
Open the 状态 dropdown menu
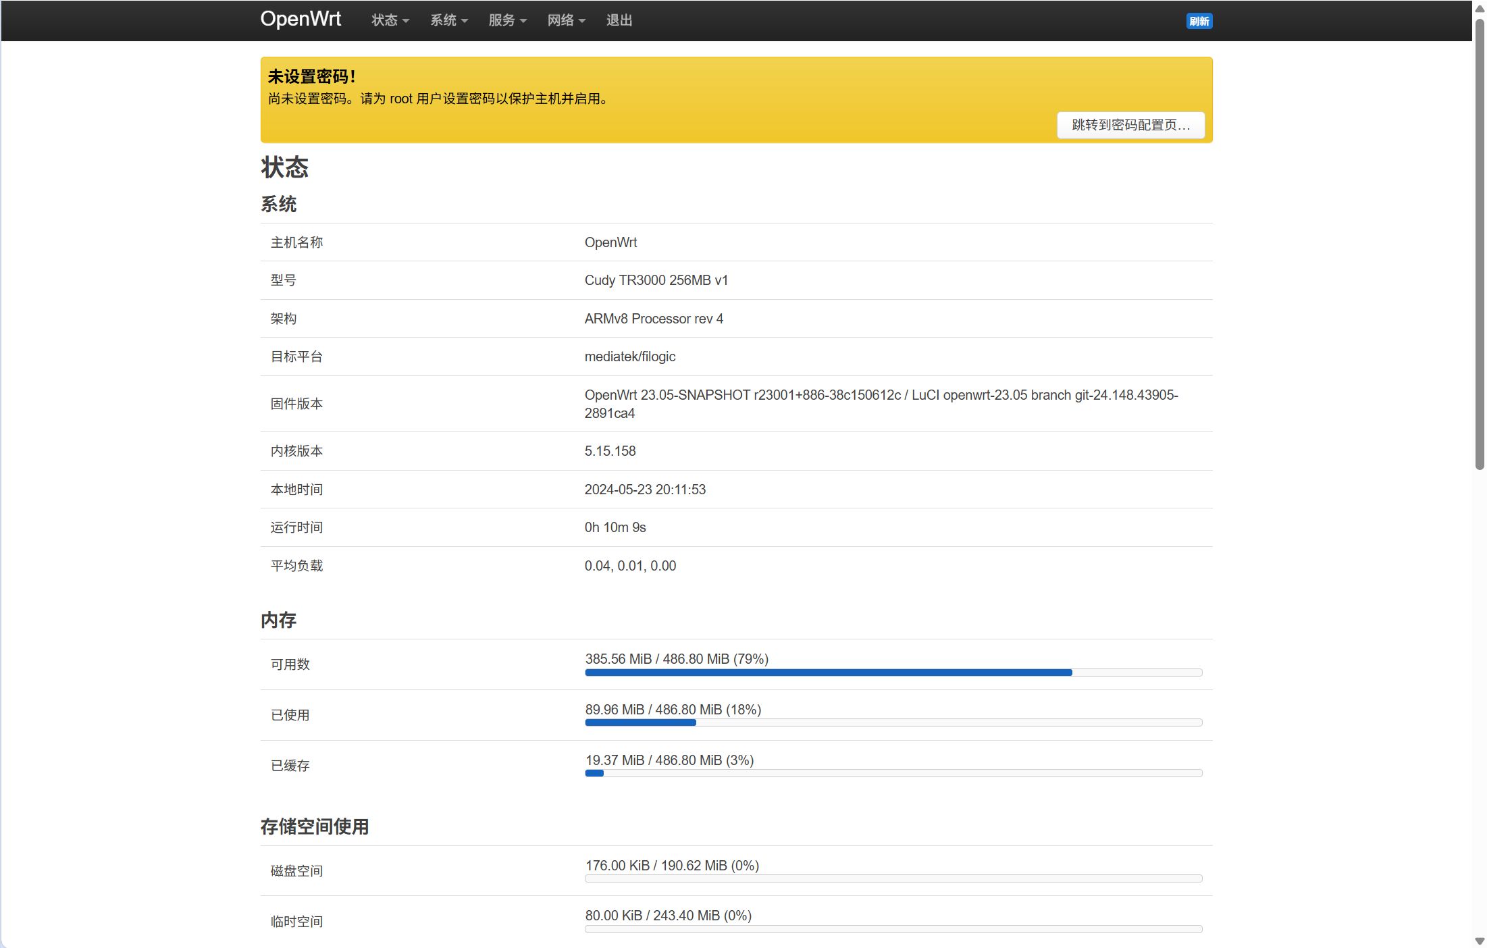tap(390, 20)
